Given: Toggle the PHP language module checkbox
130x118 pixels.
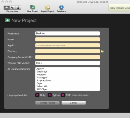Looking at the screenshot, I should pos(63,95).
